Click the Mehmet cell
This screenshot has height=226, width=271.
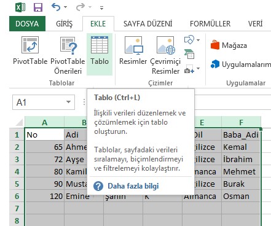point(241,171)
